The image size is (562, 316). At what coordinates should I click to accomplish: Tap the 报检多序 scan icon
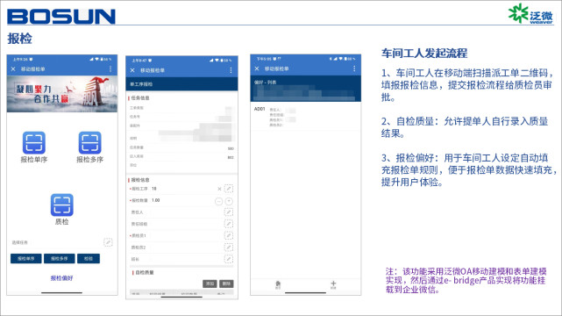89,142
